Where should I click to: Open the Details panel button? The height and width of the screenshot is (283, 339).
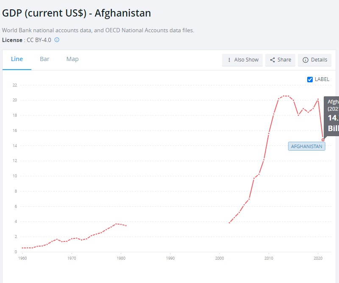(315, 60)
